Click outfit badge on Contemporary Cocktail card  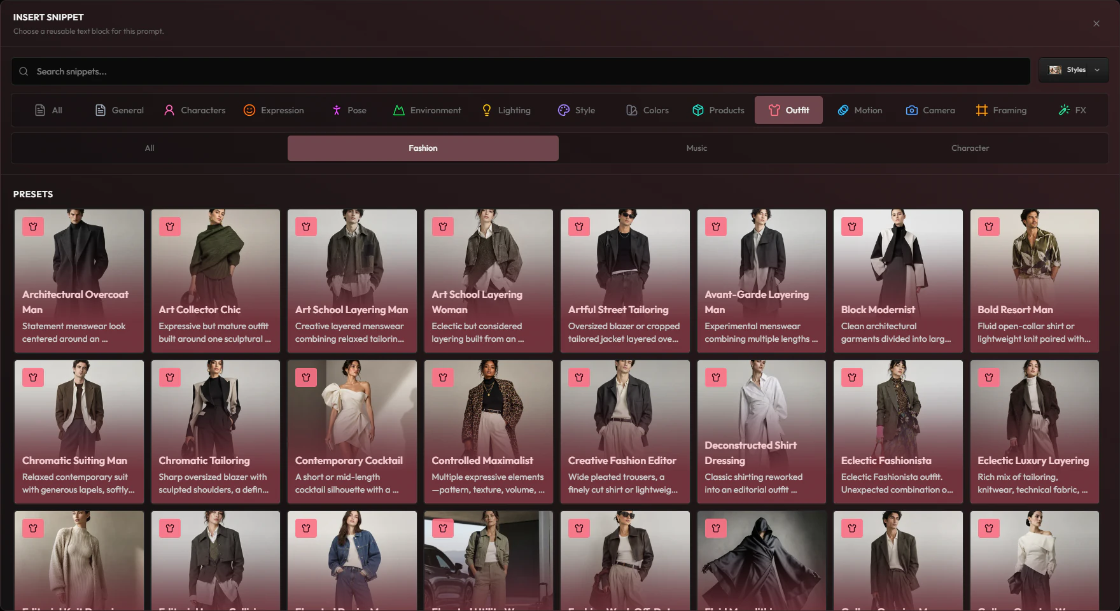[306, 377]
